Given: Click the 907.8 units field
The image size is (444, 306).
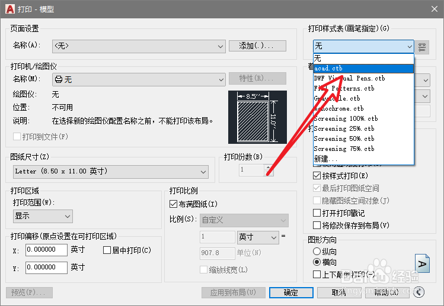Looking at the screenshot, I should [218, 253].
